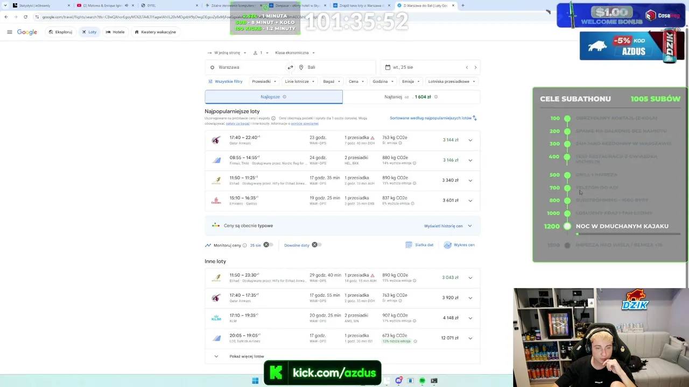Open the 'opłaty za bagaż' link
This screenshot has width=689, height=387.
(238, 124)
